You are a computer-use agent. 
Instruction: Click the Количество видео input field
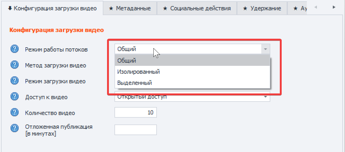(135, 113)
